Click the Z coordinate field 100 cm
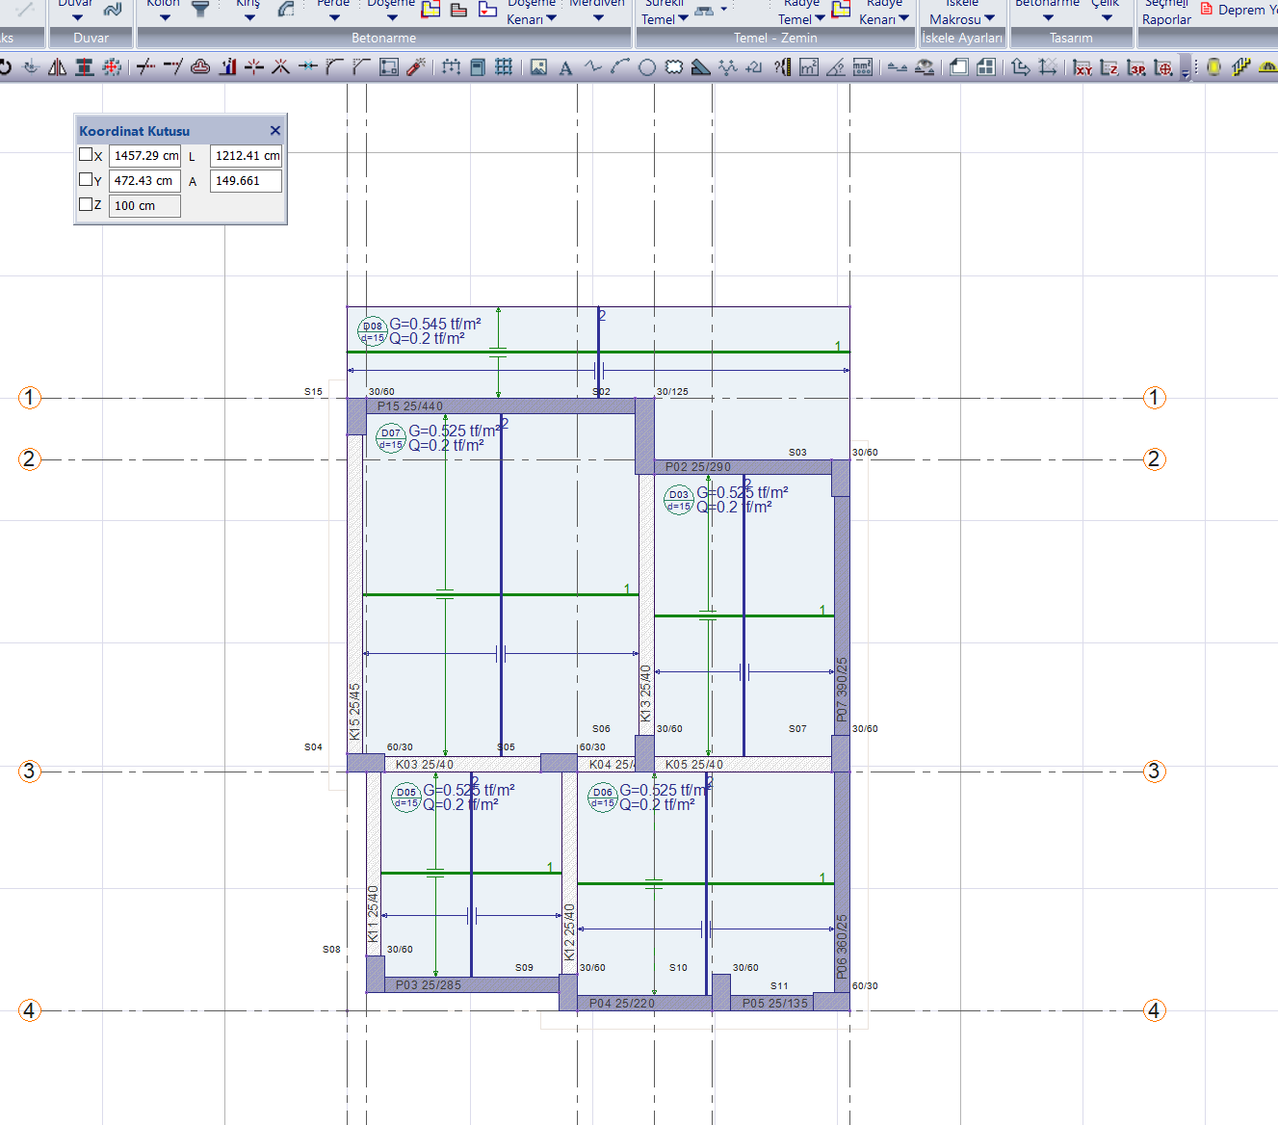Screen dimensions: 1278x1125 145,205
